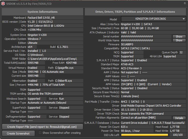The width and height of the screenshot is (188, 139).
Task: Select Firmware value 501ABBF0
Action: [127, 44]
